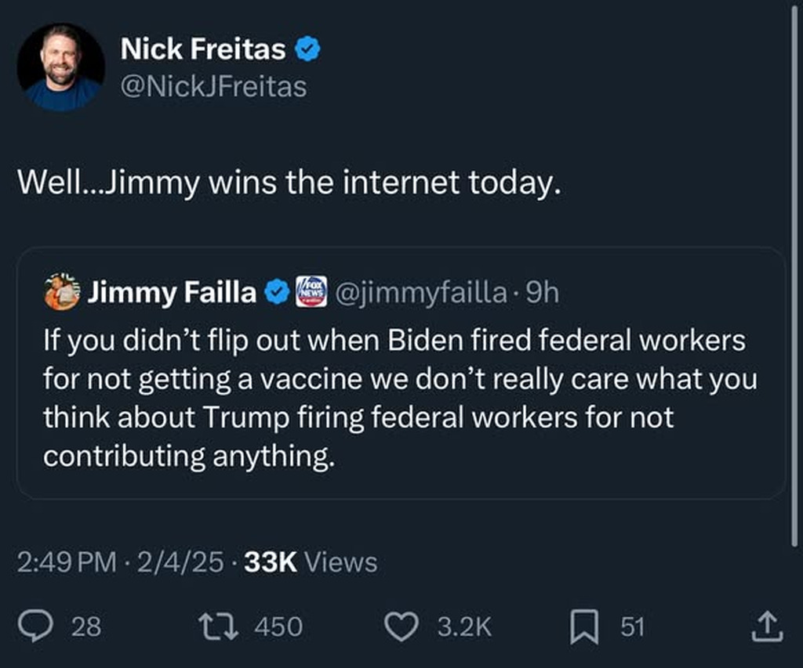View the 33K Views analytics
The image size is (803, 668).
(x=311, y=561)
